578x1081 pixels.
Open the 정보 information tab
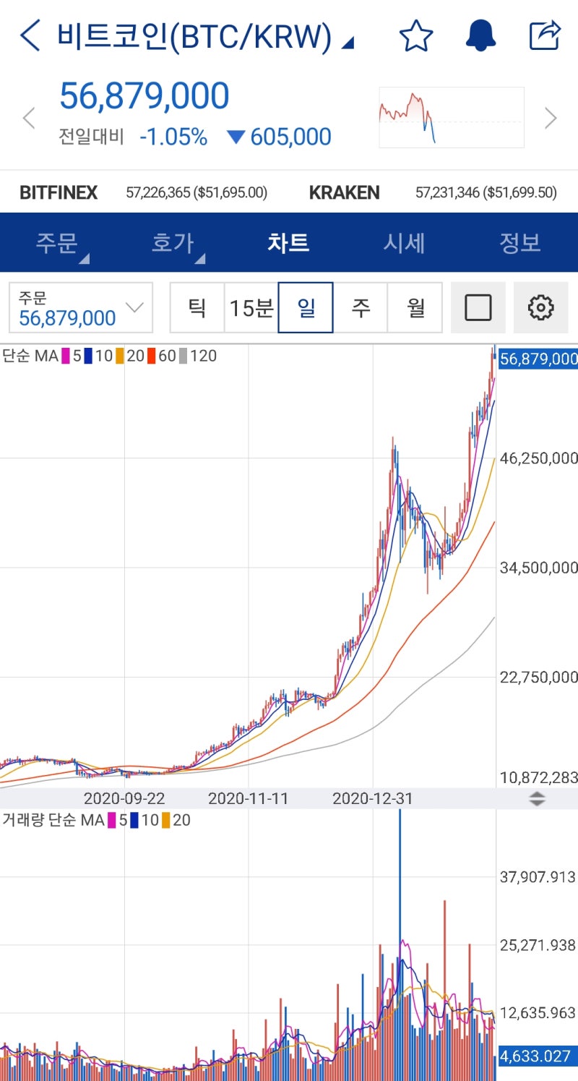520,243
